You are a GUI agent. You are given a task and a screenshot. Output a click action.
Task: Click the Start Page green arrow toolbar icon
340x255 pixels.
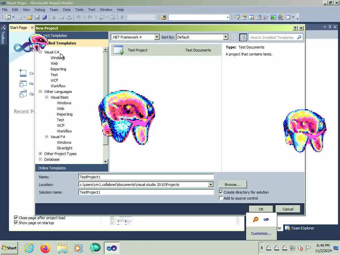[x=273, y=17]
